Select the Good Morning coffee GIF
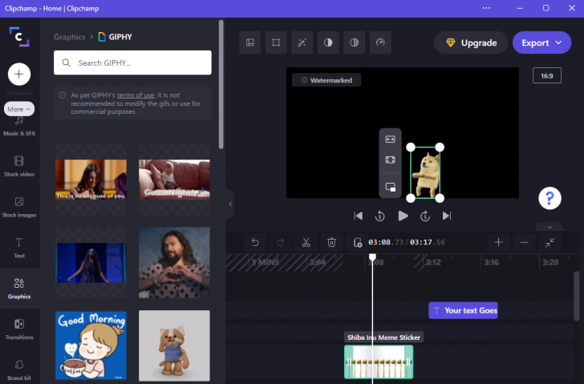The width and height of the screenshot is (584, 384). (x=91, y=346)
